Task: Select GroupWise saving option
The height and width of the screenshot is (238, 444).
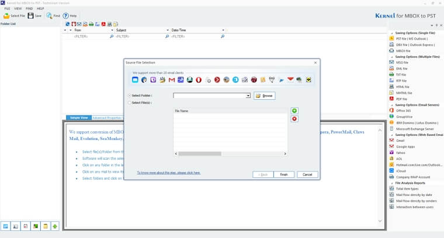Action: pos(401,117)
